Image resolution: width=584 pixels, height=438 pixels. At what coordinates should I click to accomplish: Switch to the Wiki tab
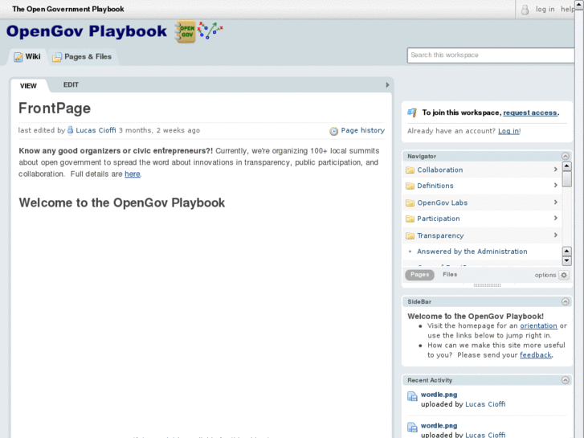pos(27,57)
